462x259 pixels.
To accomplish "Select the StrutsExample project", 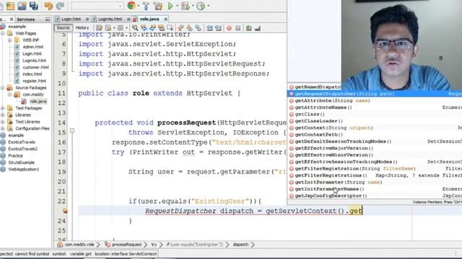I will tap(21, 163).
